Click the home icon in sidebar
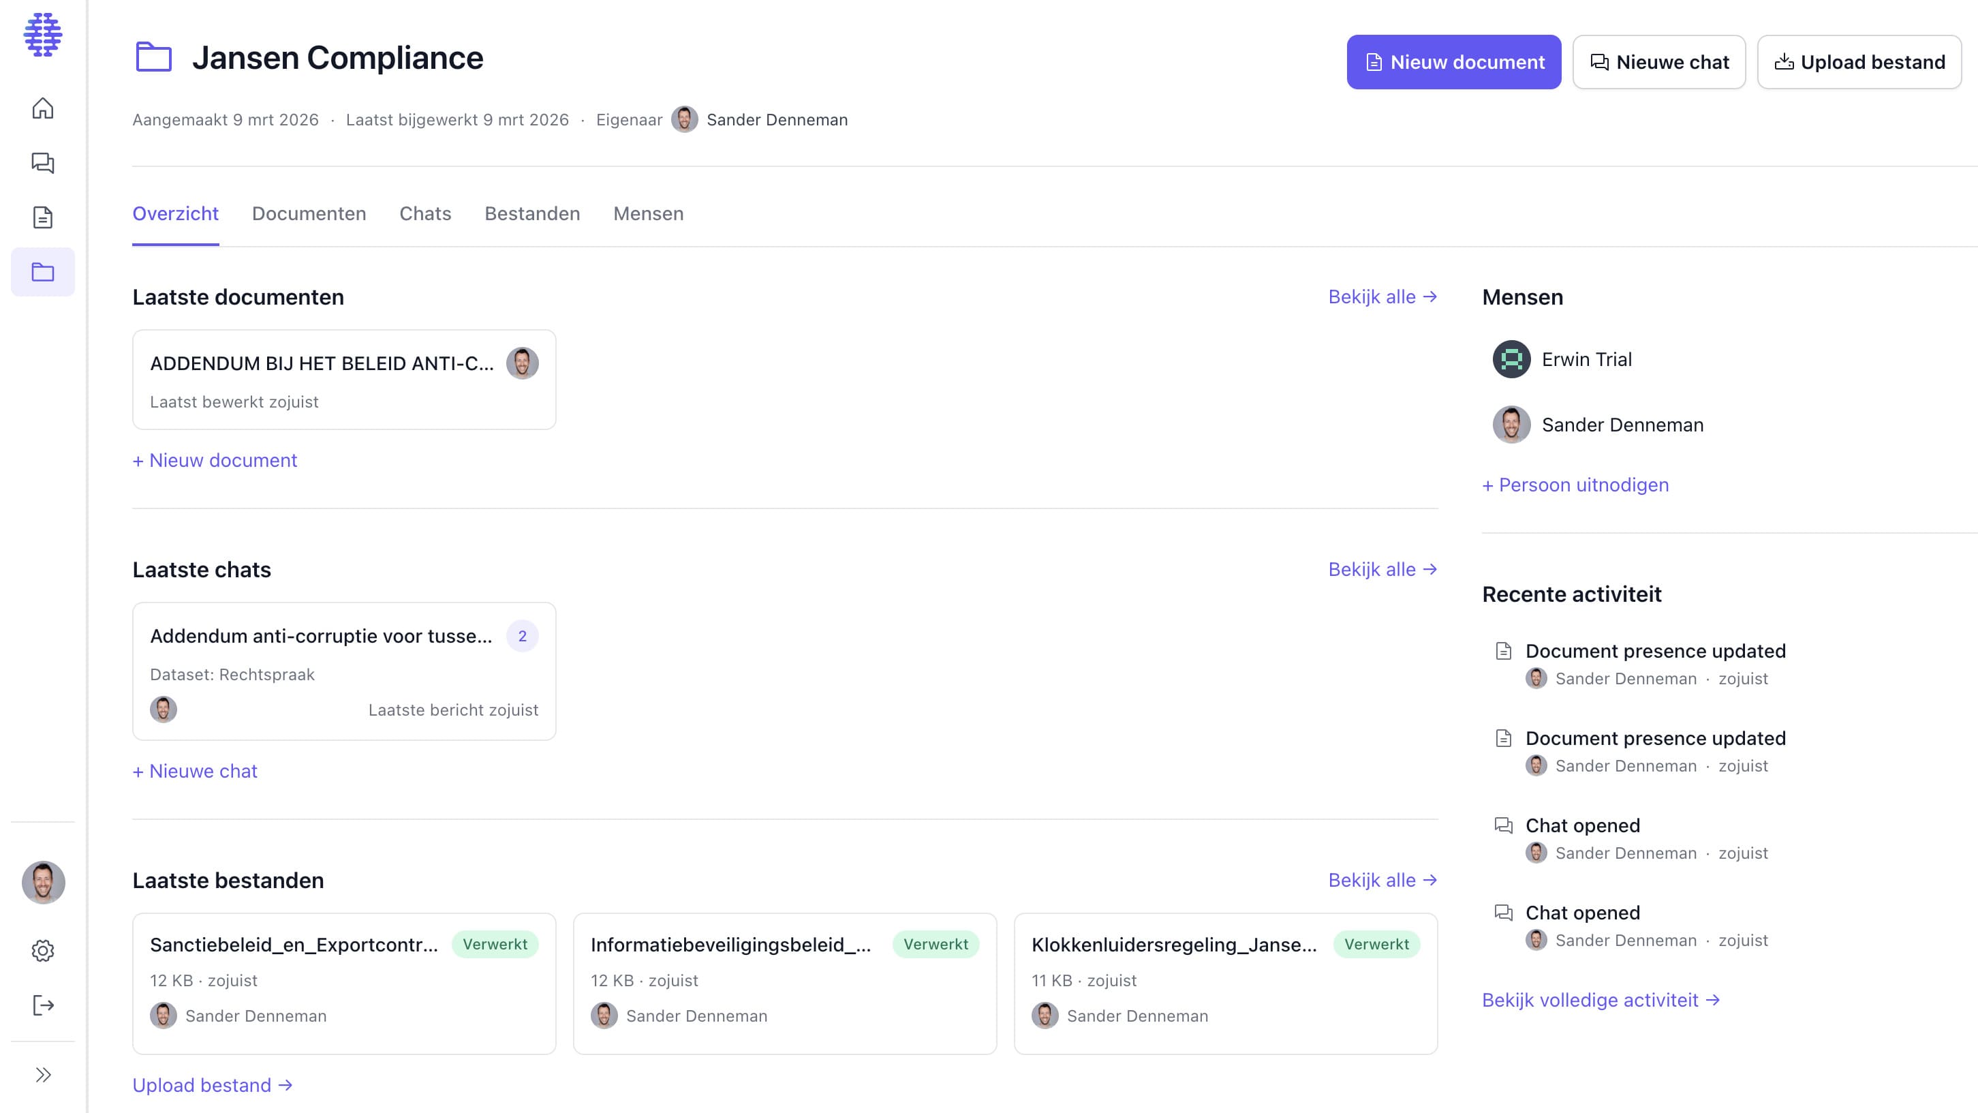 [x=43, y=108]
